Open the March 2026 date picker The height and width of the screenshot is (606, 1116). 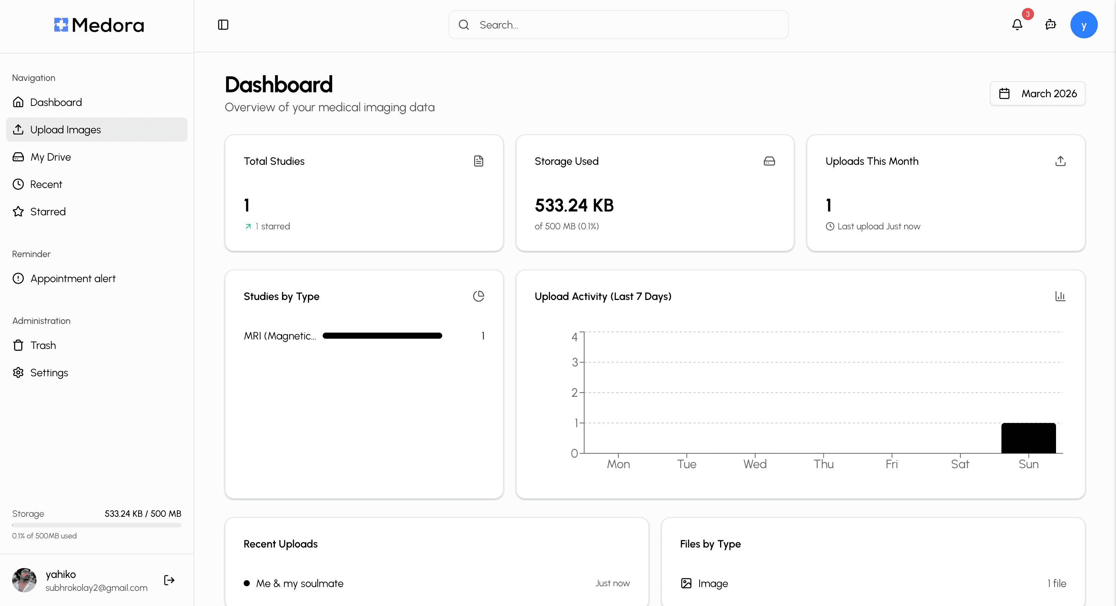click(1037, 94)
